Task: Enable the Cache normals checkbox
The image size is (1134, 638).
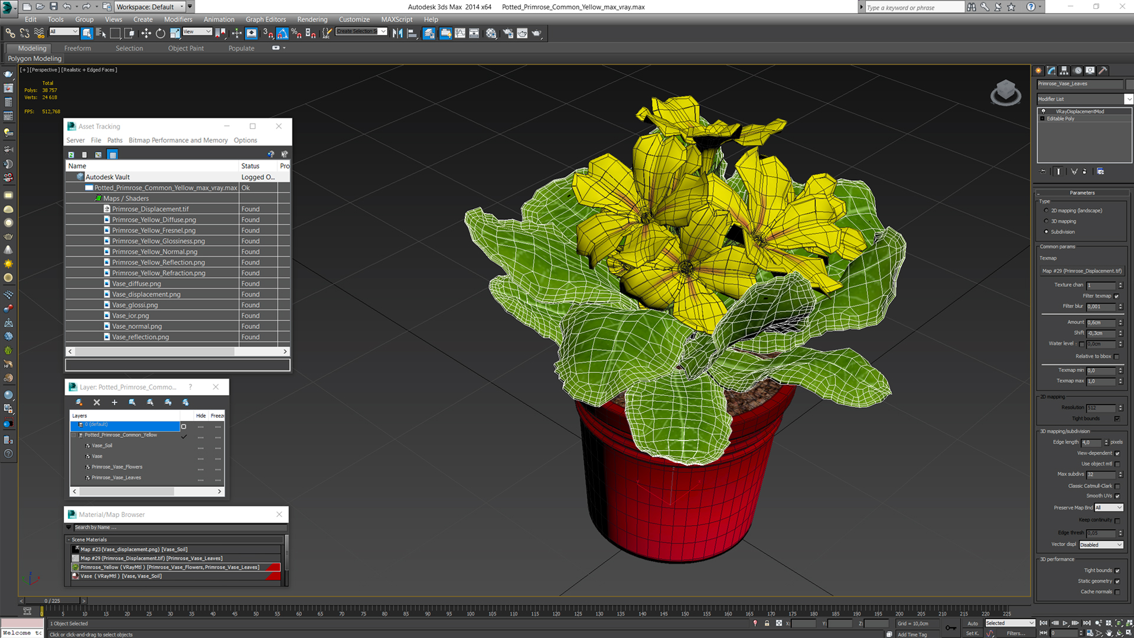Action: 1117,592
